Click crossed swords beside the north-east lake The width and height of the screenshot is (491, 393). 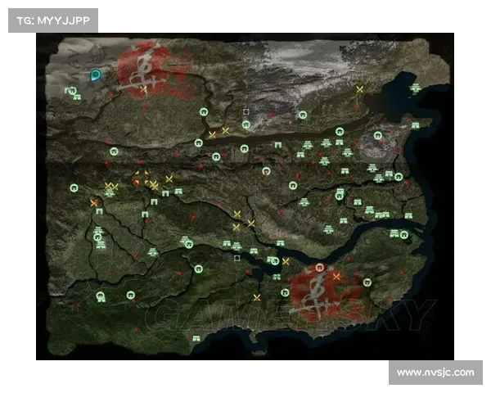pyautogui.click(x=359, y=89)
